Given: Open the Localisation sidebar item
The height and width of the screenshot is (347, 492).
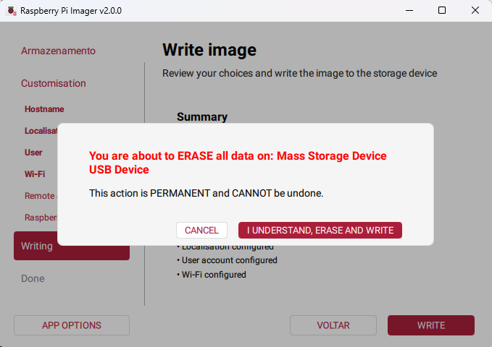Looking at the screenshot, I should click(41, 131).
